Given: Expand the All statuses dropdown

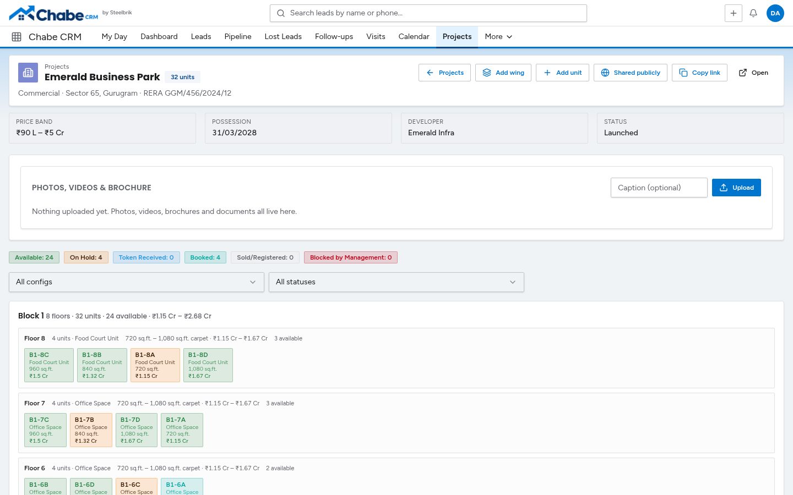Looking at the screenshot, I should pyautogui.click(x=397, y=282).
